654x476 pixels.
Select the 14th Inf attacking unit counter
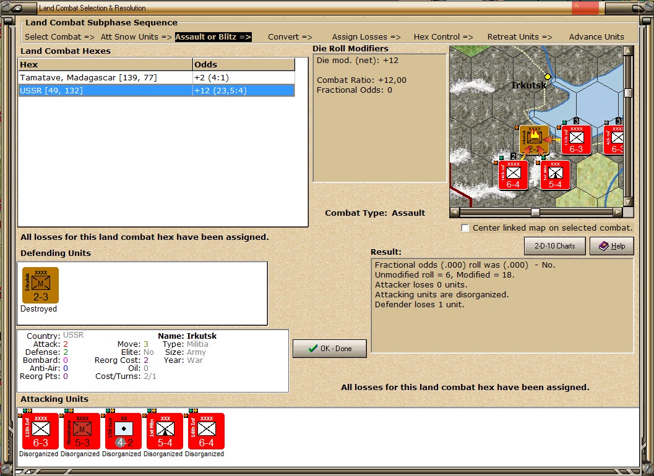click(x=206, y=431)
